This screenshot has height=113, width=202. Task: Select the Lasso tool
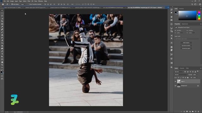(x=2, y=16)
